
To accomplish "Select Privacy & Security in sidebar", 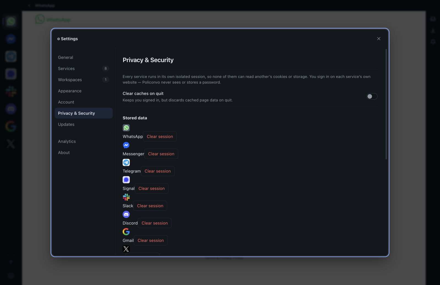I will (x=84, y=113).
